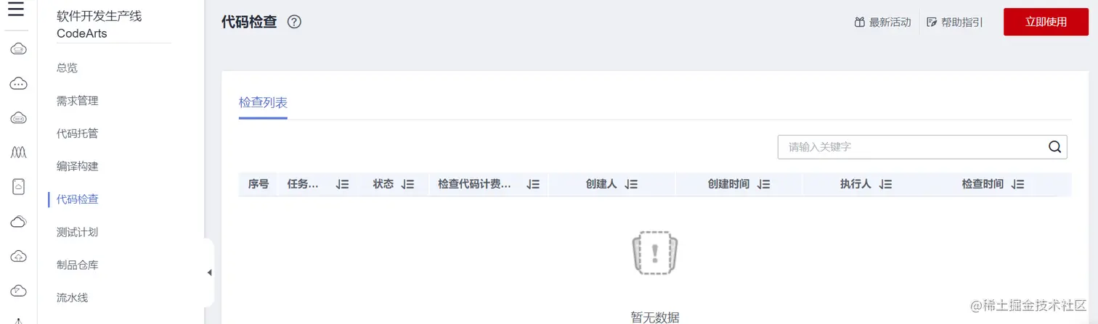The image size is (1098, 324).
Task: Switch to the 检查列表 tab
Action: [263, 103]
